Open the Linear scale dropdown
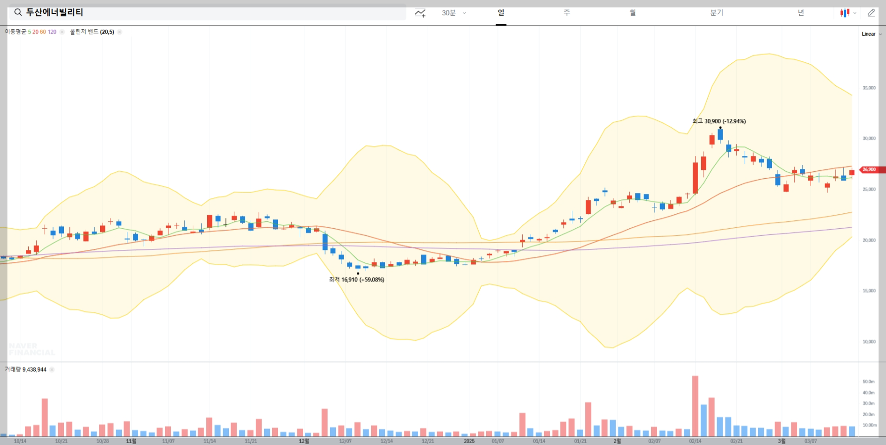The height and width of the screenshot is (445, 886). pos(872,34)
